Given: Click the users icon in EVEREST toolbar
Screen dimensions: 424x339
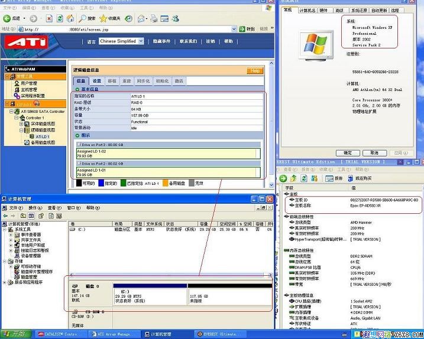Looking at the screenshot, I should click(x=314, y=178).
